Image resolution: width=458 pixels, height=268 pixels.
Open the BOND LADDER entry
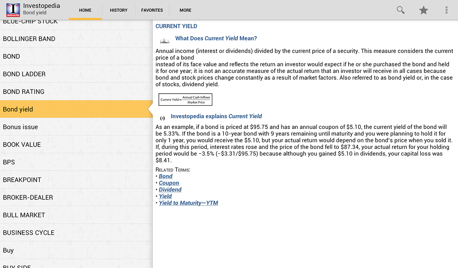(x=76, y=74)
